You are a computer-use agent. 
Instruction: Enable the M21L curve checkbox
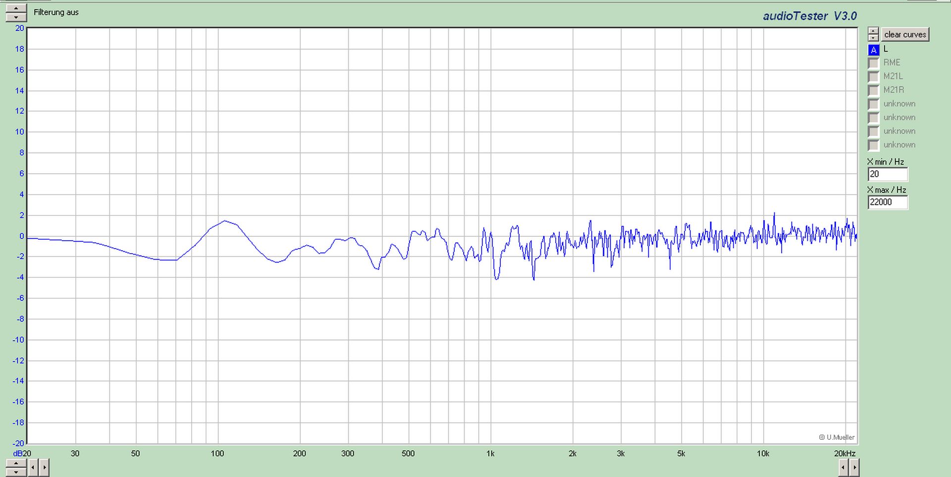(x=874, y=77)
